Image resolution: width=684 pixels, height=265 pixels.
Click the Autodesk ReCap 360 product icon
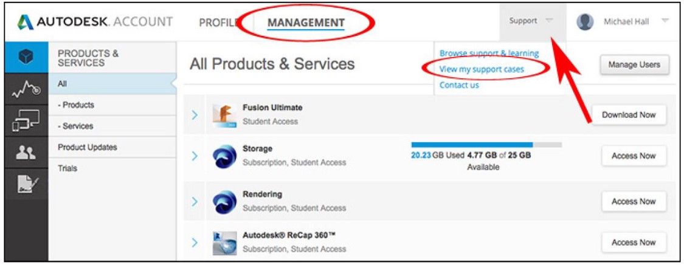pos(224,243)
